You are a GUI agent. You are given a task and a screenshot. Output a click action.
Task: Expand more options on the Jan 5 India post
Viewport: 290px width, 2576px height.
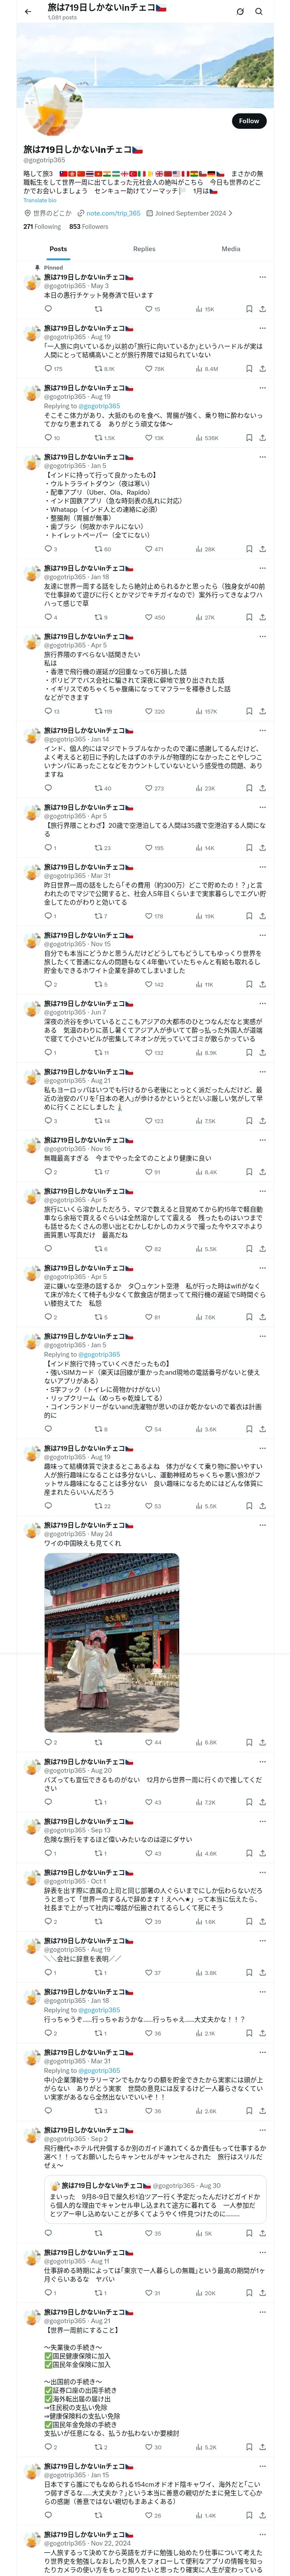(x=262, y=457)
